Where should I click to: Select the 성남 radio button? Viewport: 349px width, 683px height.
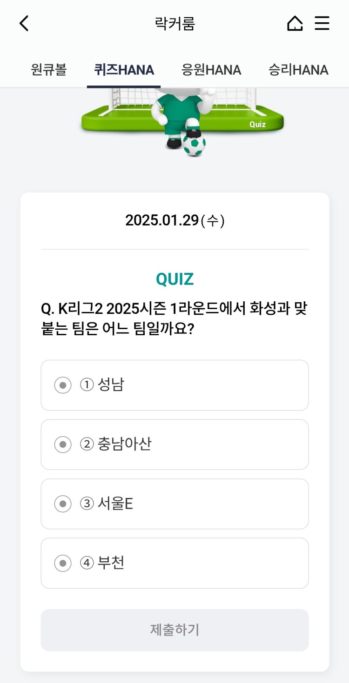(63, 385)
